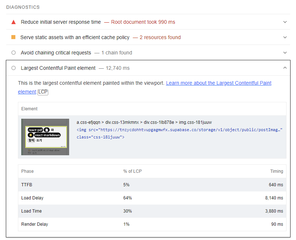Expand Avoid chaining critical requests chevron
The height and width of the screenshot is (240, 296).
tap(285, 53)
